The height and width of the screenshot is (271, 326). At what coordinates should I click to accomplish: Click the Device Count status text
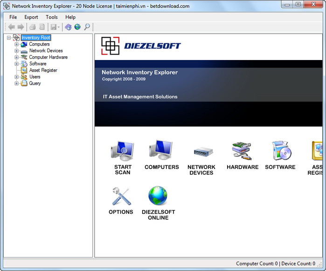(298, 264)
